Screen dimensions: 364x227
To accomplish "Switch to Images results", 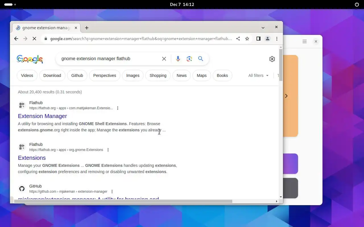I will click(x=133, y=75).
